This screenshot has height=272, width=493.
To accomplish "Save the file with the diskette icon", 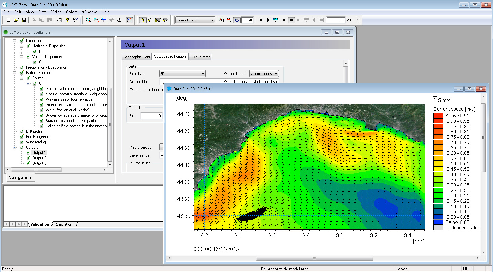I will pos(24,20).
